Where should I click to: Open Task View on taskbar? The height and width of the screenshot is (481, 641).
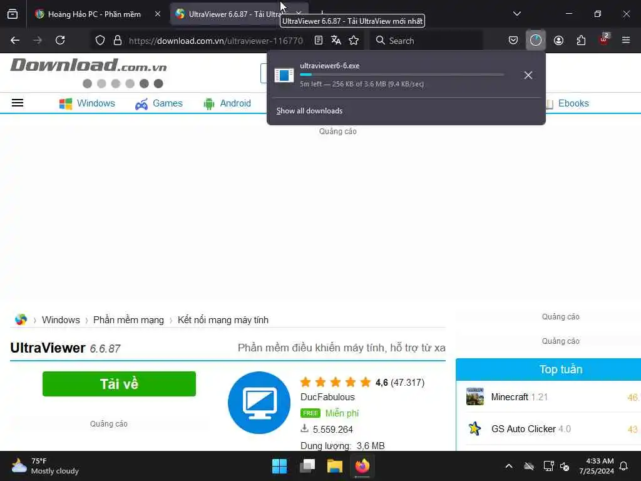point(307,466)
